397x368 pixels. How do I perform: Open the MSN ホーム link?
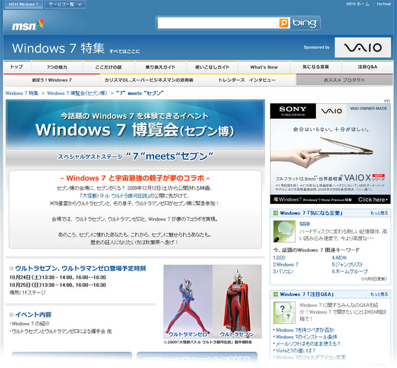(x=357, y=4)
